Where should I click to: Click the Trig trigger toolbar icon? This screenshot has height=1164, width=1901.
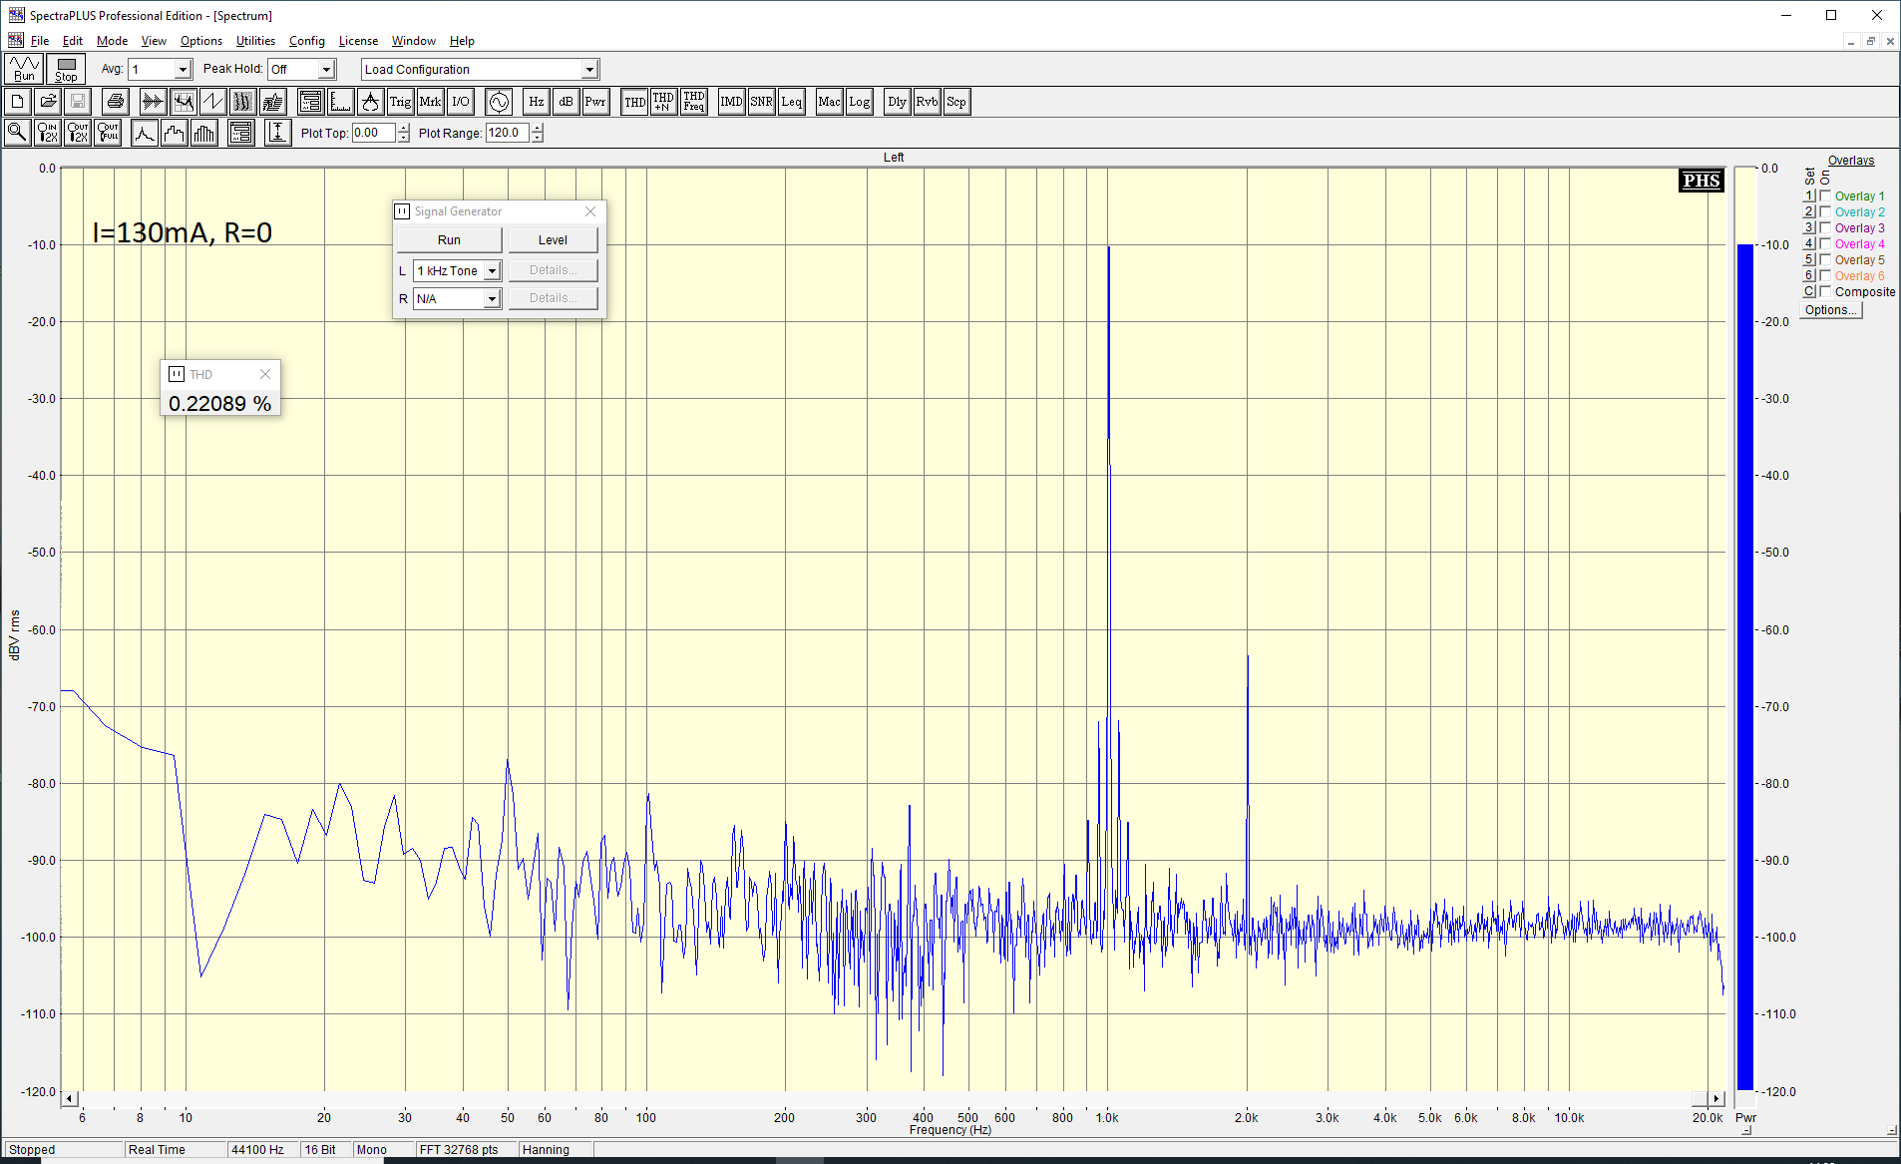[400, 102]
